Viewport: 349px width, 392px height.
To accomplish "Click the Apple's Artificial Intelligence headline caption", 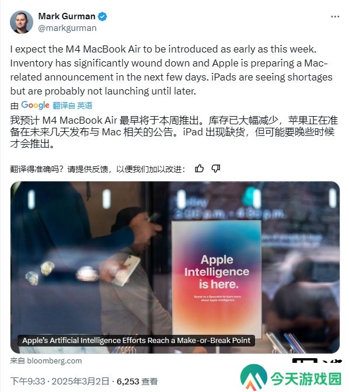I will [137, 341].
